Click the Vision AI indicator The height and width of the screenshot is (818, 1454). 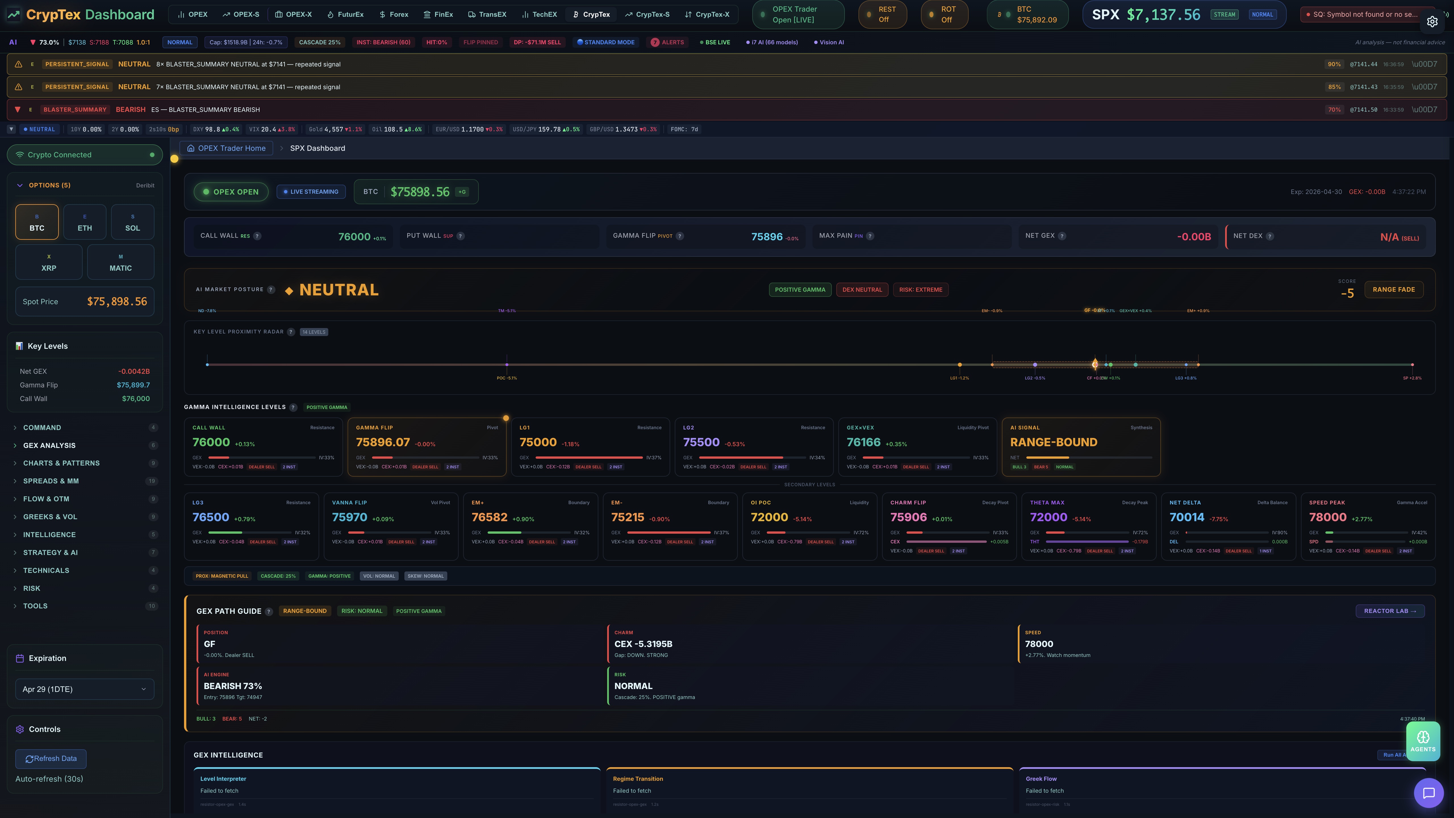pyautogui.click(x=829, y=42)
